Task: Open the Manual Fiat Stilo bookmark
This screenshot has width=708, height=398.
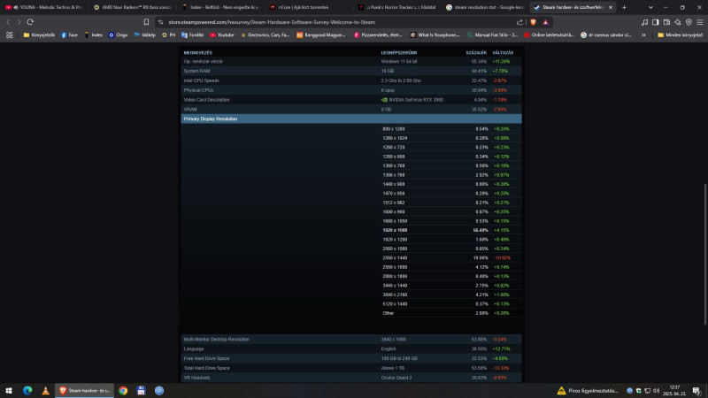Action: click(492, 34)
